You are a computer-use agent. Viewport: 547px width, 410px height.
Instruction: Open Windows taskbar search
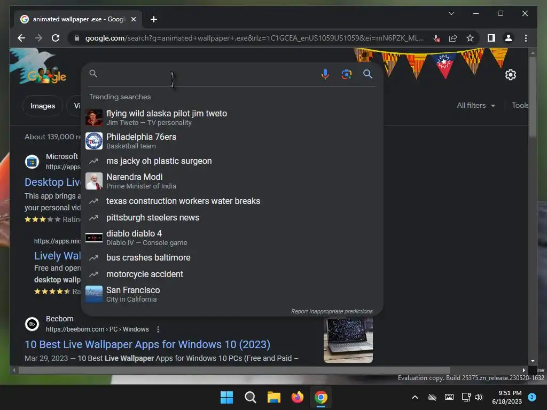(x=251, y=397)
